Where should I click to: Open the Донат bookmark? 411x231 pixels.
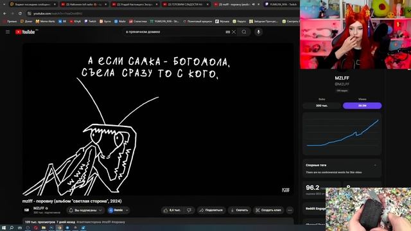coord(26,21)
